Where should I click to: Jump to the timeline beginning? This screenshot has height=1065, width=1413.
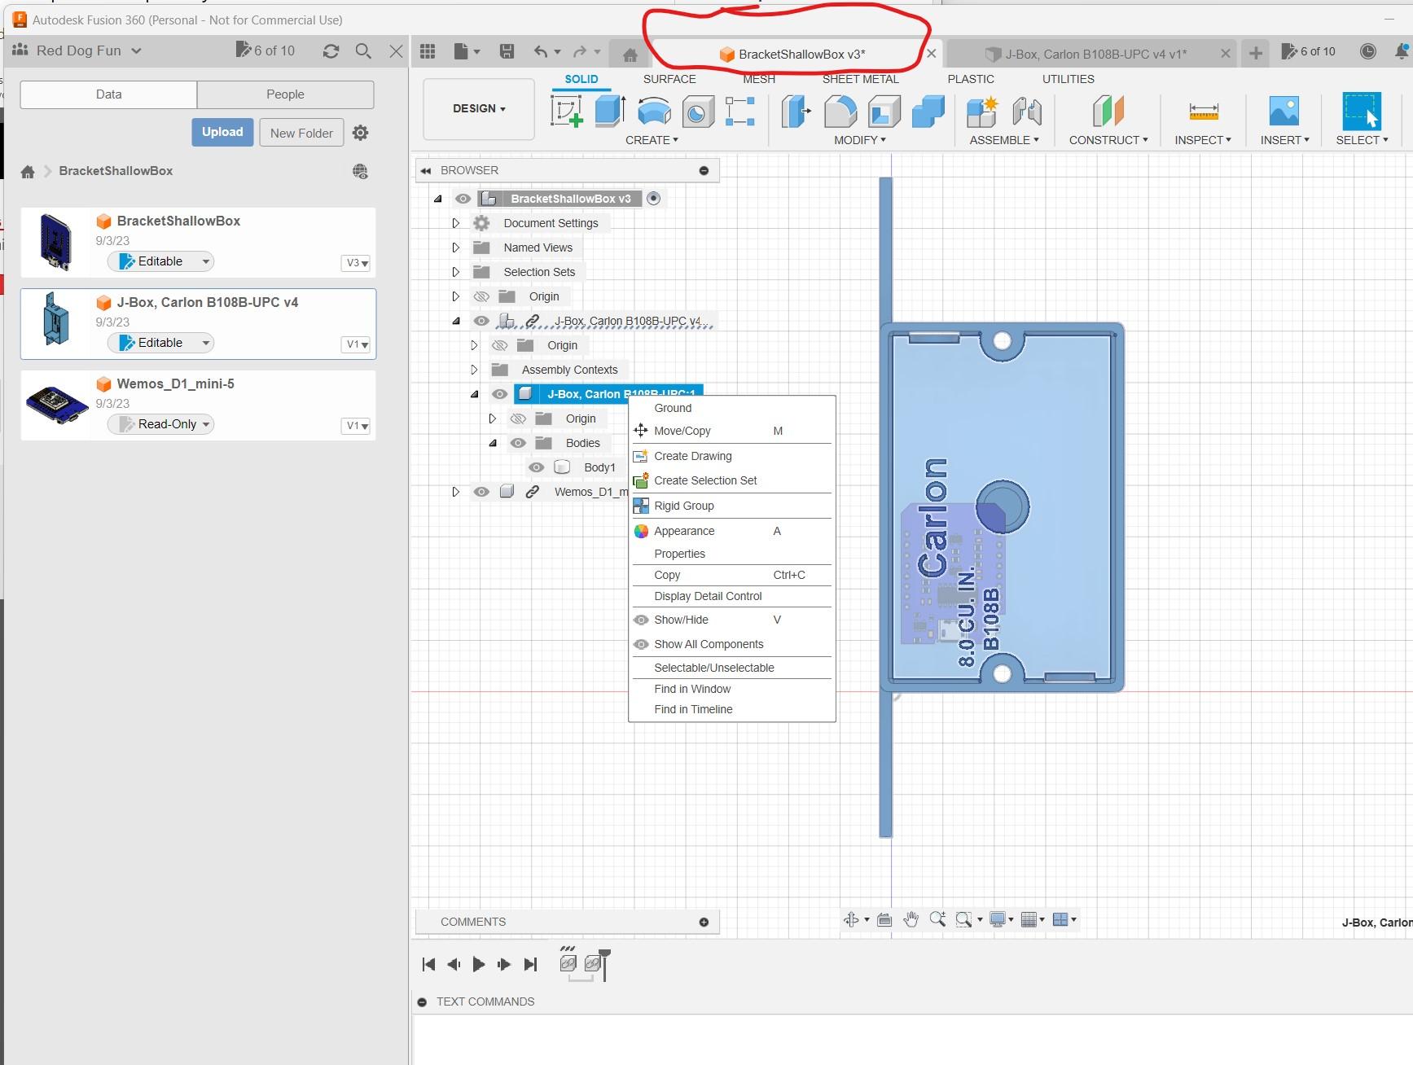(x=428, y=964)
